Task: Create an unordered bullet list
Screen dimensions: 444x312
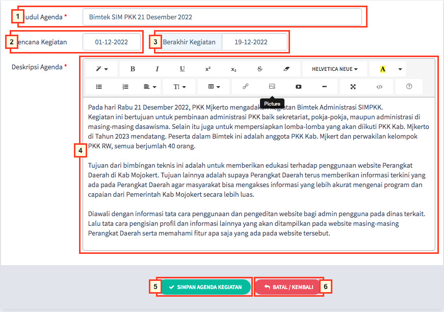Action: coord(98,87)
